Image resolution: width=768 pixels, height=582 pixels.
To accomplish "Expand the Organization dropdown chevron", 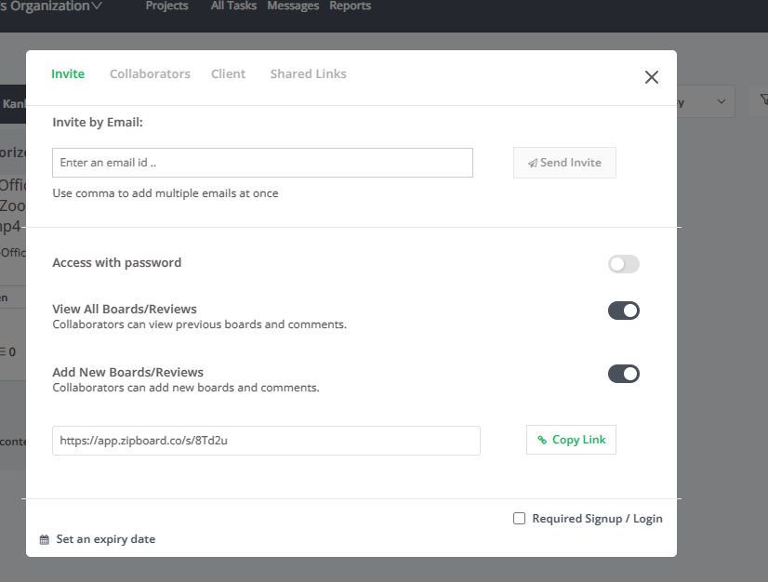I will tap(97, 6).
